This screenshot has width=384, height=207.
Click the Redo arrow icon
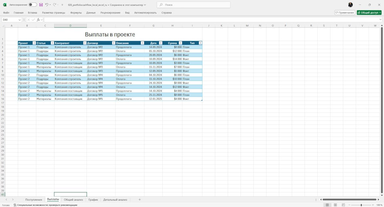point(55,5)
